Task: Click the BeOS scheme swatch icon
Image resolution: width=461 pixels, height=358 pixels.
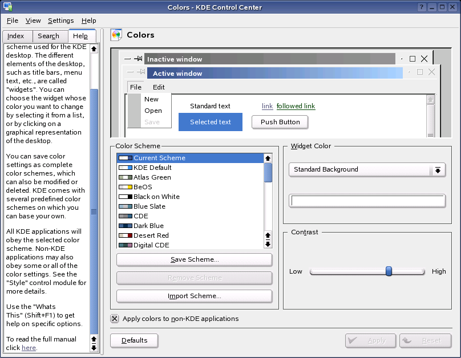Action: pyautogui.click(x=126, y=187)
